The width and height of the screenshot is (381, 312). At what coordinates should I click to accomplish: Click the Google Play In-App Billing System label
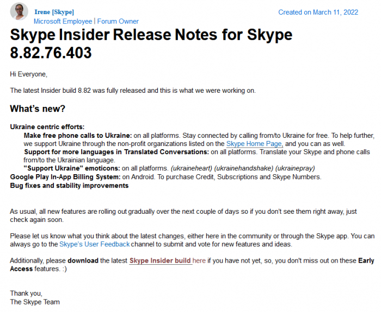click(64, 177)
